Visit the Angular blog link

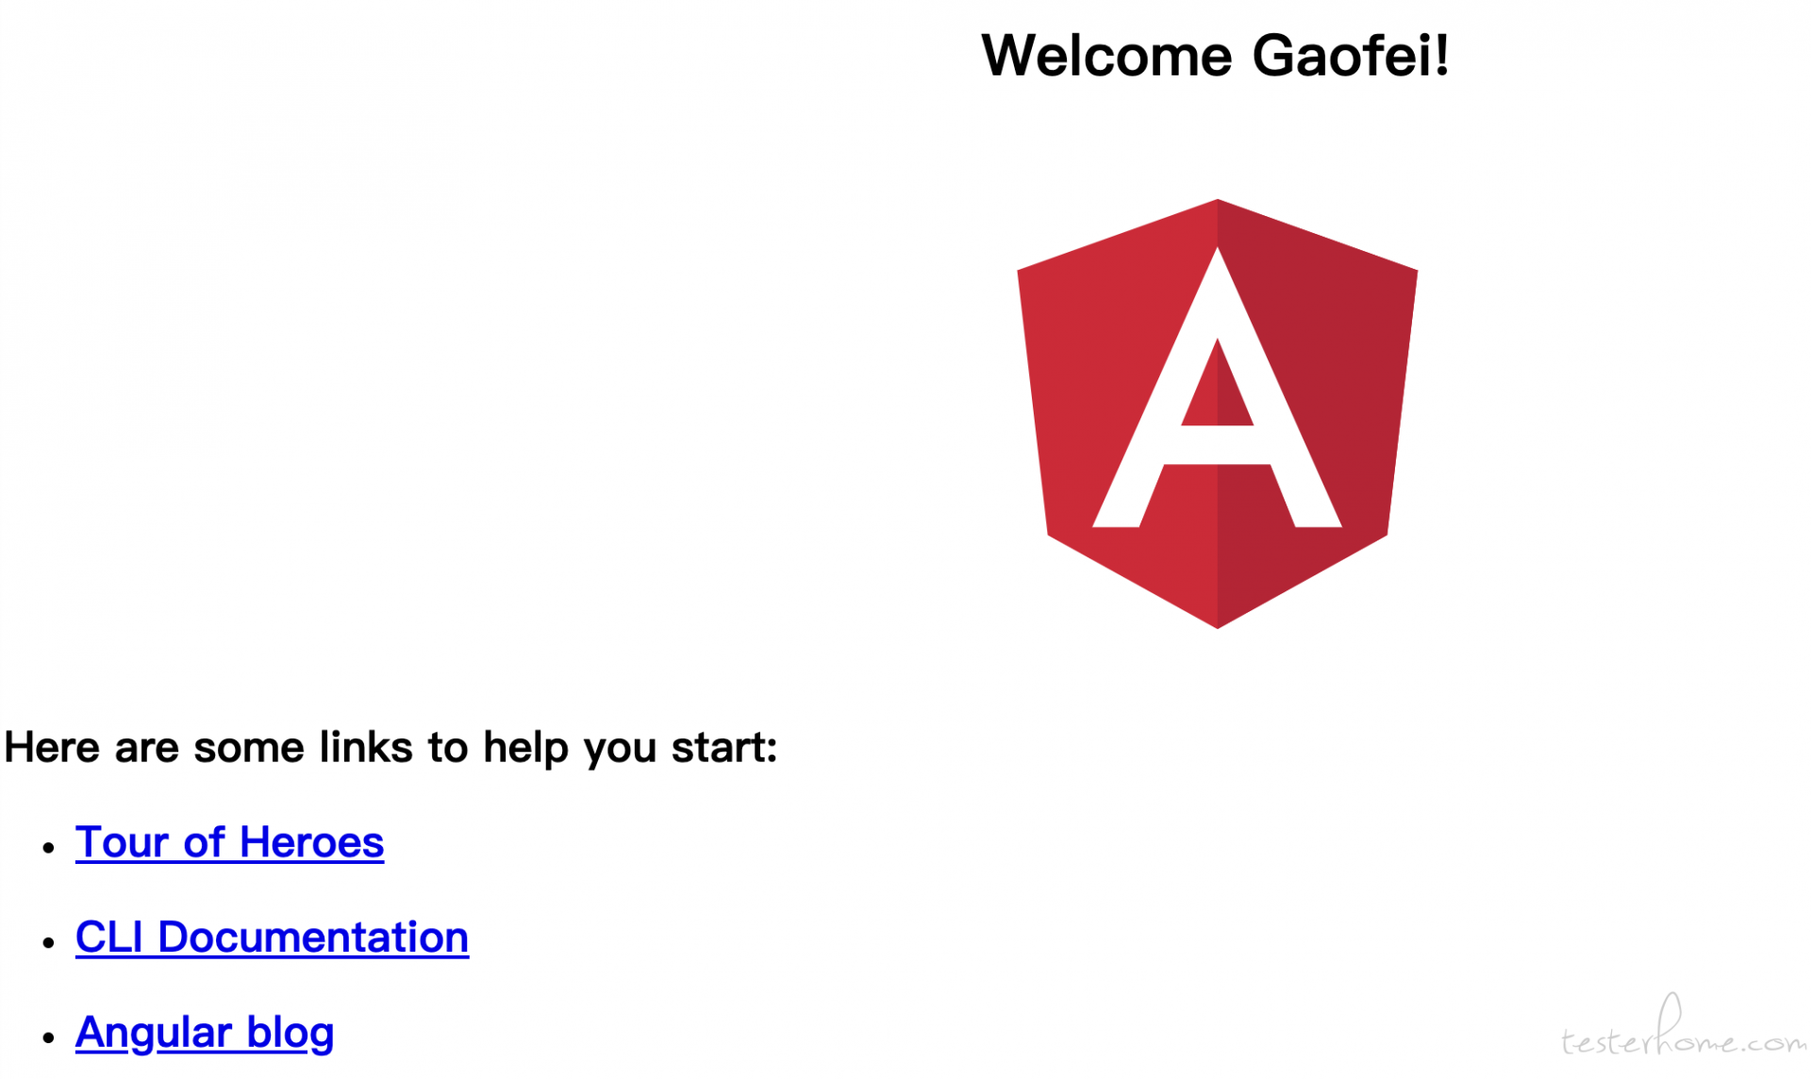point(205,1032)
